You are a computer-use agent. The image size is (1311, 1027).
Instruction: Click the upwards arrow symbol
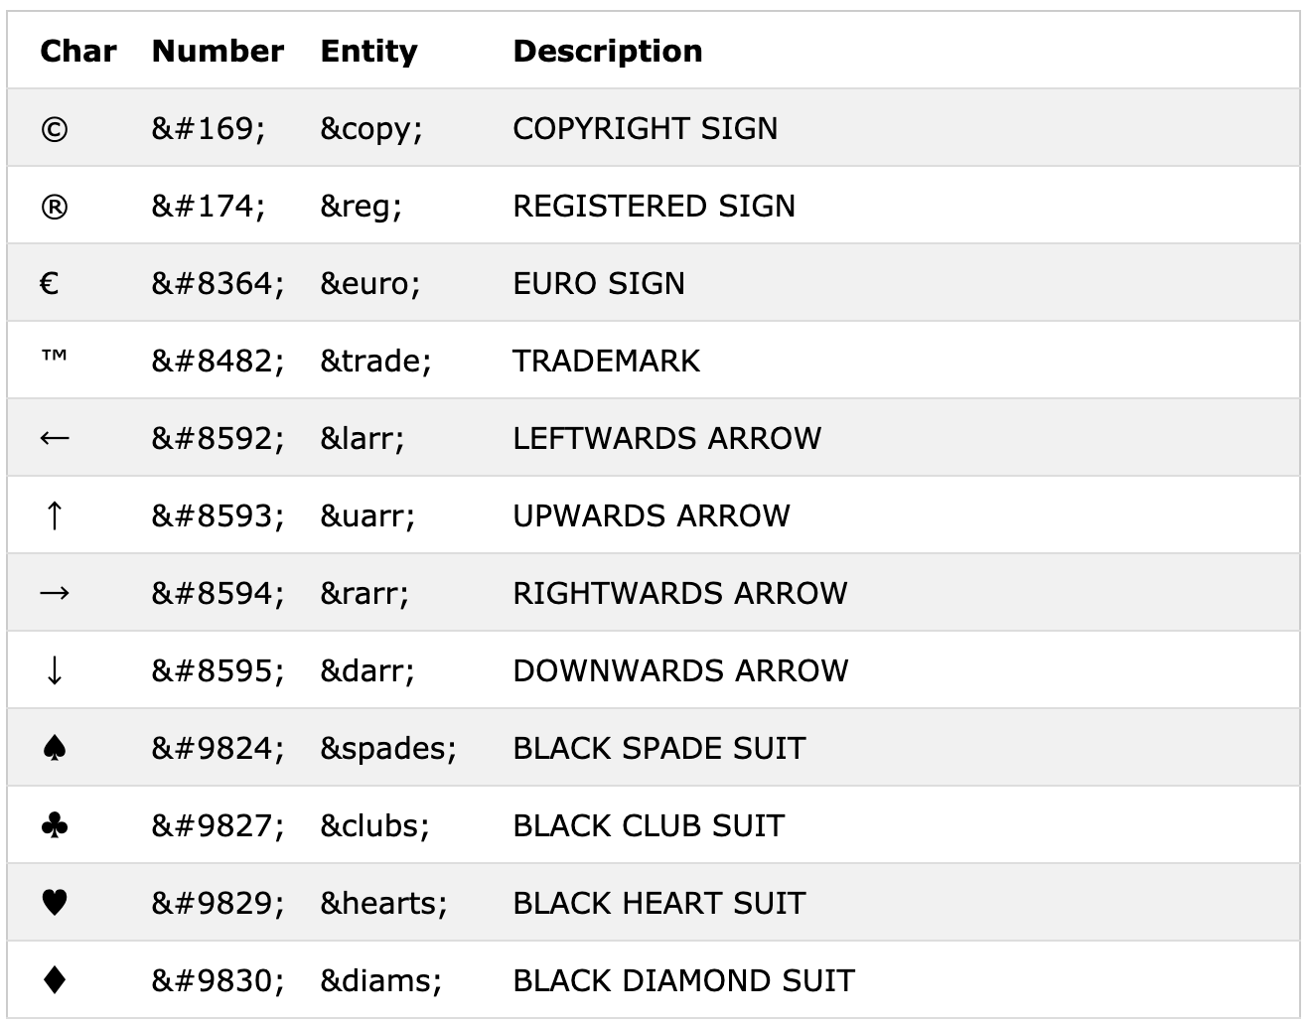(x=55, y=515)
